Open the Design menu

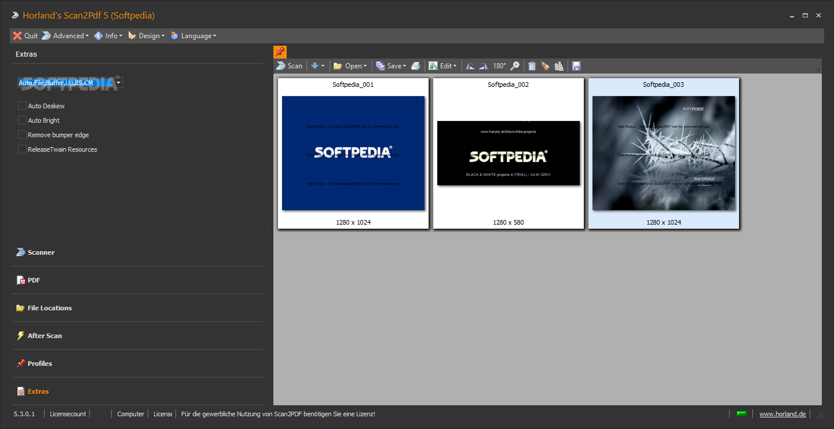click(147, 36)
